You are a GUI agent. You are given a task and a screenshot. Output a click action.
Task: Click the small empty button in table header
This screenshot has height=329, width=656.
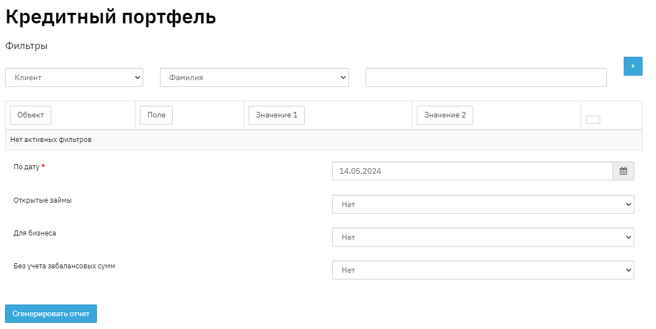[x=592, y=119]
